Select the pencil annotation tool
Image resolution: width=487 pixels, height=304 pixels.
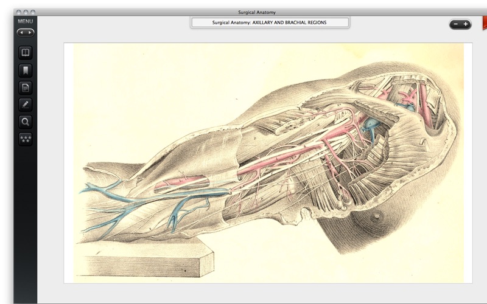pyautogui.click(x=26, y=105)
